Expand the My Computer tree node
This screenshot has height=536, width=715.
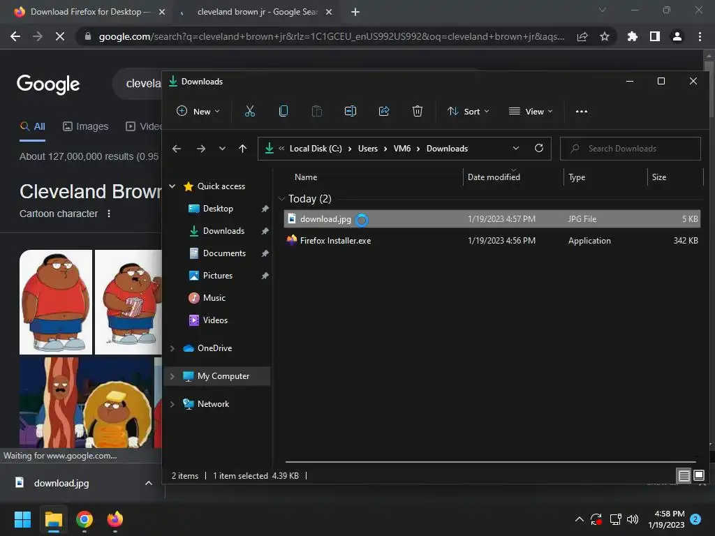[x=172, y=376]
